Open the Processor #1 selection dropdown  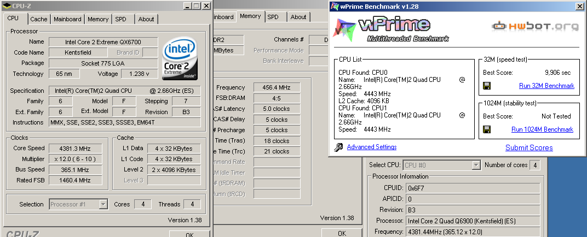coord(103,204)
